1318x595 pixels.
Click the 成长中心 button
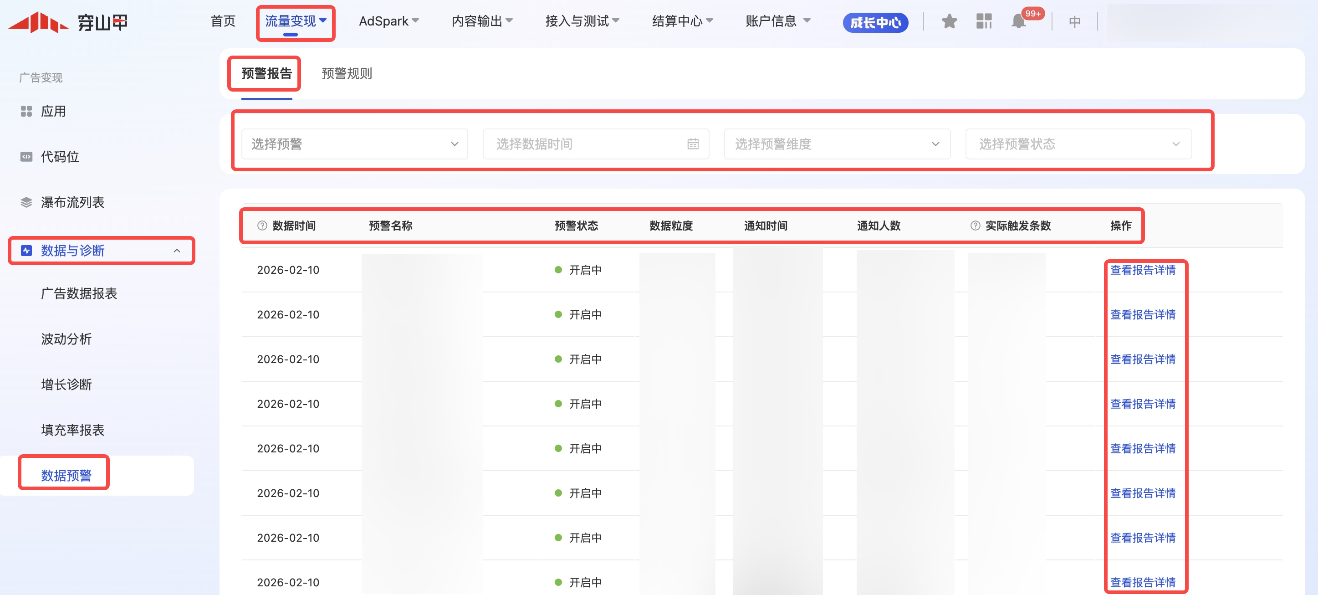pyautogui.click(x=875, y=22)
